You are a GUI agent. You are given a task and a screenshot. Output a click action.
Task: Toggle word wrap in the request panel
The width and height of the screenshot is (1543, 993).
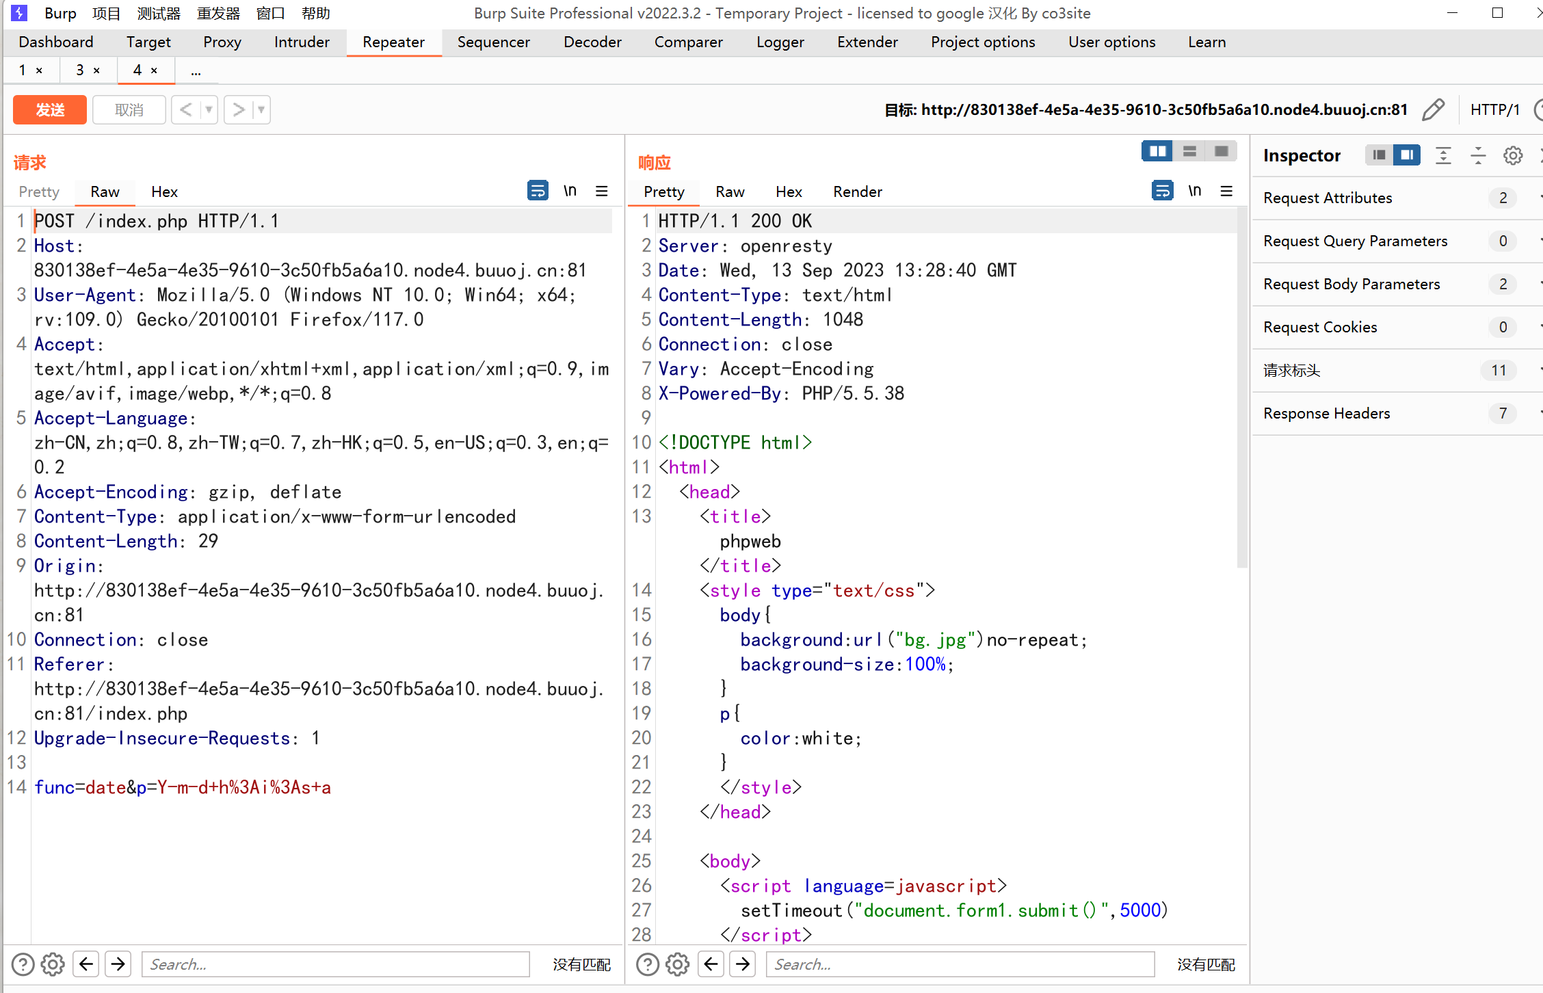click(x=538, y=191)
